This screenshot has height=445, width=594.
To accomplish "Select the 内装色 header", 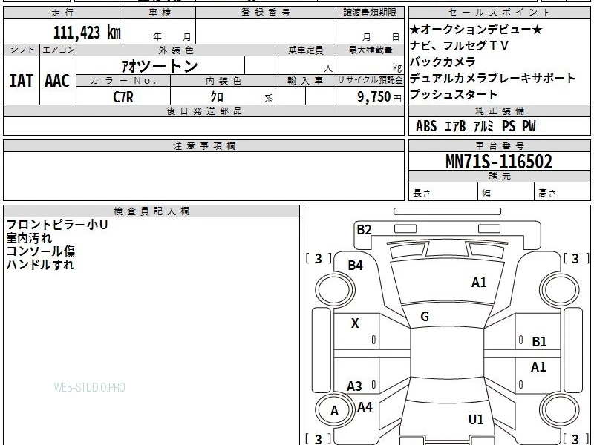I will [223, 81].
